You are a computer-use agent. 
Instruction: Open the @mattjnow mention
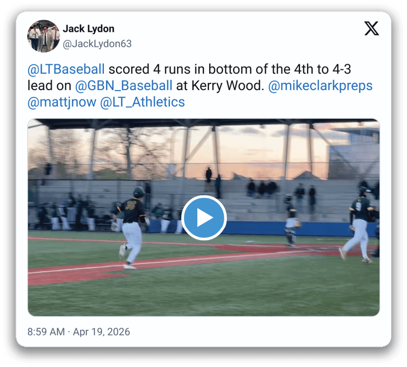click(x=62, y=102)
